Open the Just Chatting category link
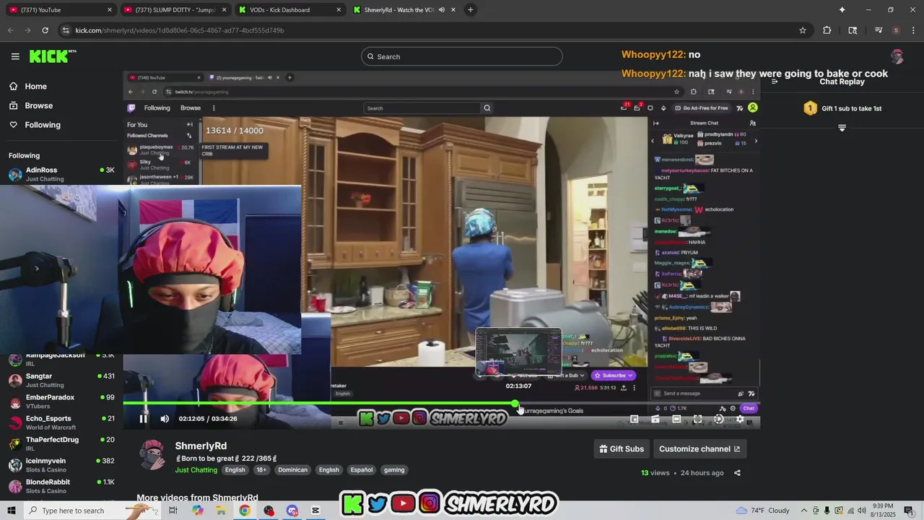Image resolution: width=924 pixels, height=520 pixels. pyautogui.click(x=196, y=469)
